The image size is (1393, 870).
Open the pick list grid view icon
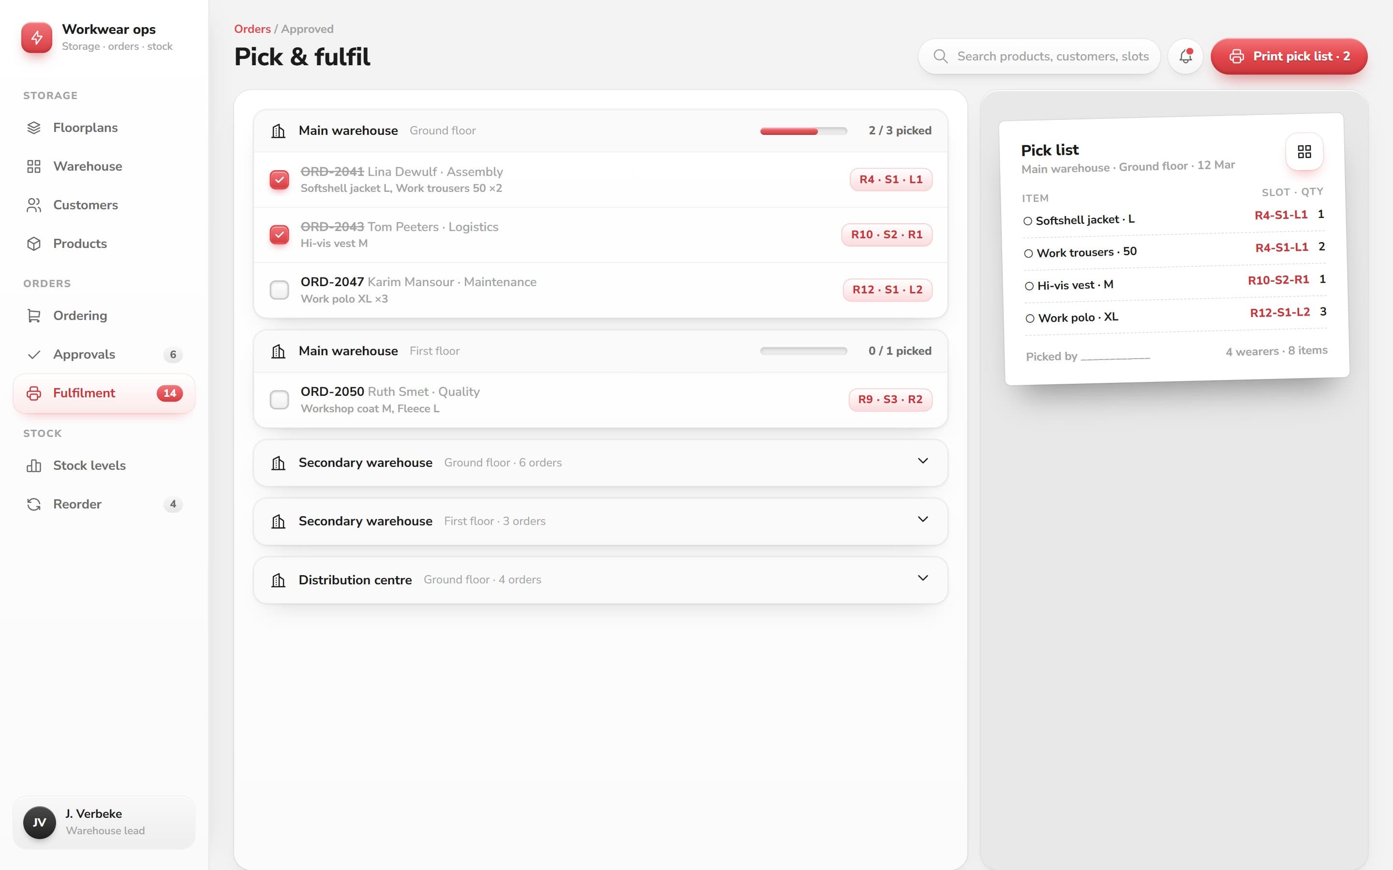[1304, 152]
